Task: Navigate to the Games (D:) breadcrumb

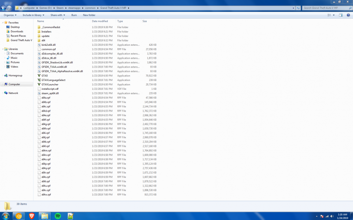Action: [46, 8]
